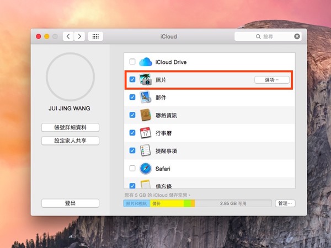Click the blue 照片和視訊 storage segment

137,203
